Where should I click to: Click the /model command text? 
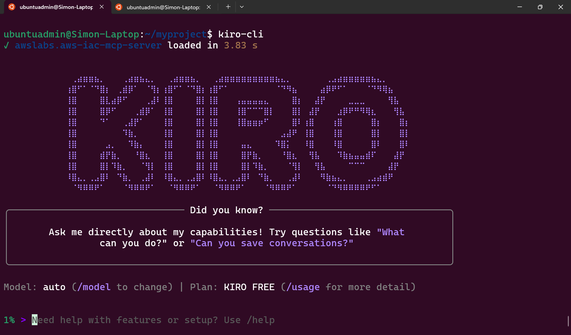pyautogui.click(x=94, y=287)
